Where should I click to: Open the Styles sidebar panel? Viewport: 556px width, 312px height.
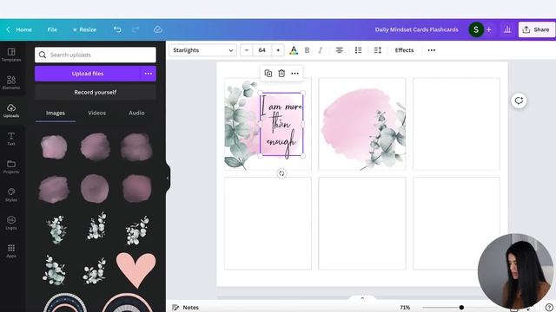pyautogui.click(x=11, y=194)
